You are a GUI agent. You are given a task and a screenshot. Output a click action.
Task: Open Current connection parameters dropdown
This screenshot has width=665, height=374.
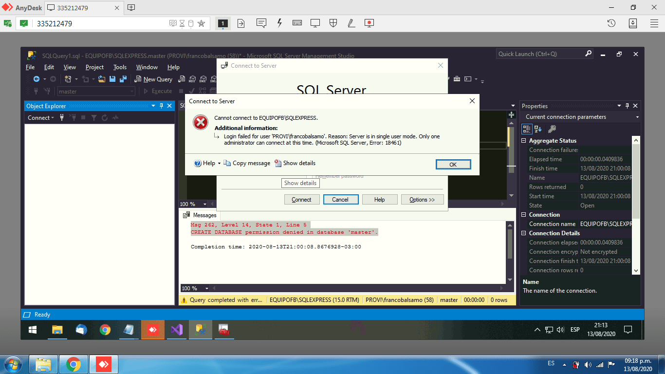click(x=637, y=117)
